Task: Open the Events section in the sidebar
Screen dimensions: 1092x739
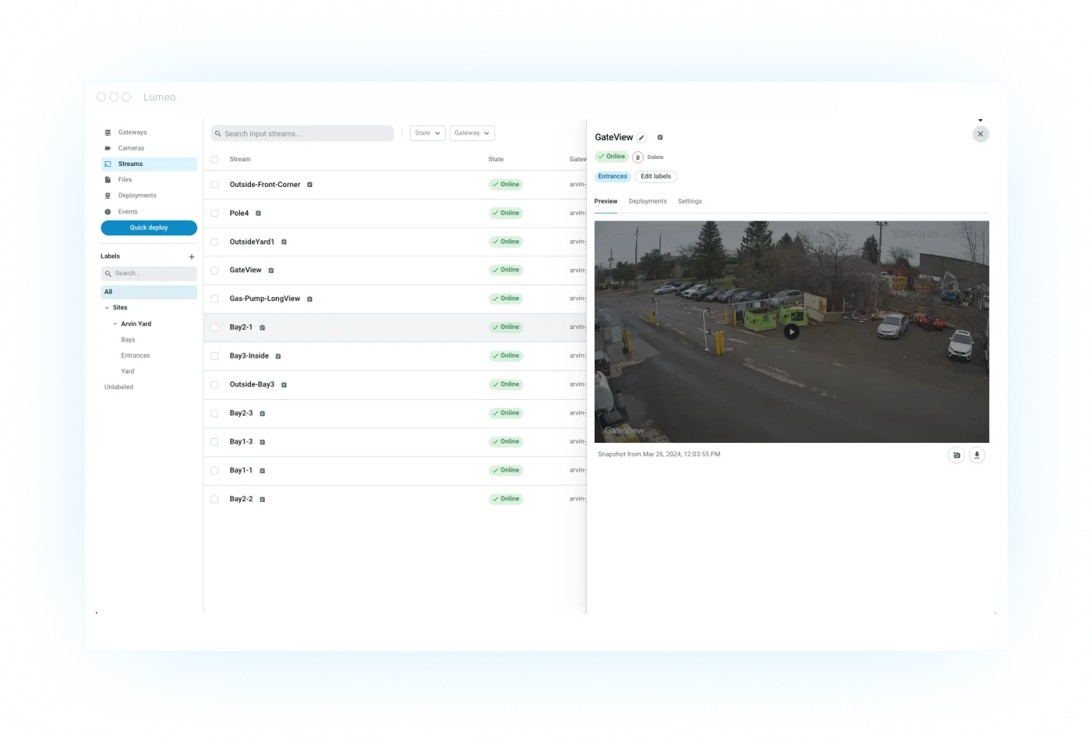Action: [x=127, y=211]
